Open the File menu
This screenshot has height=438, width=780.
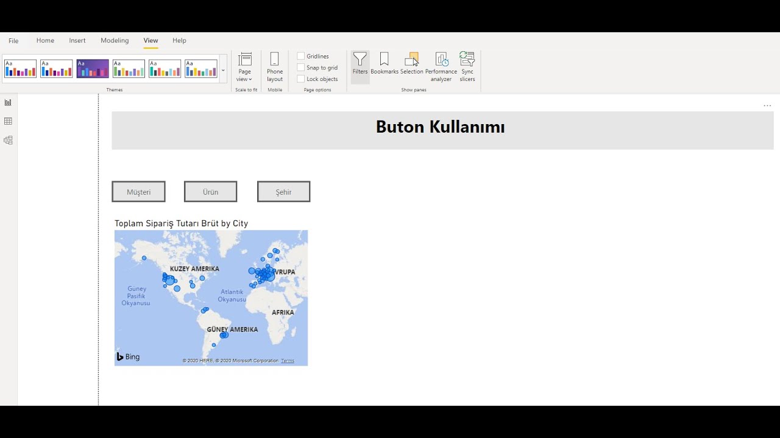pyautogui.click(x=13, y=41)
